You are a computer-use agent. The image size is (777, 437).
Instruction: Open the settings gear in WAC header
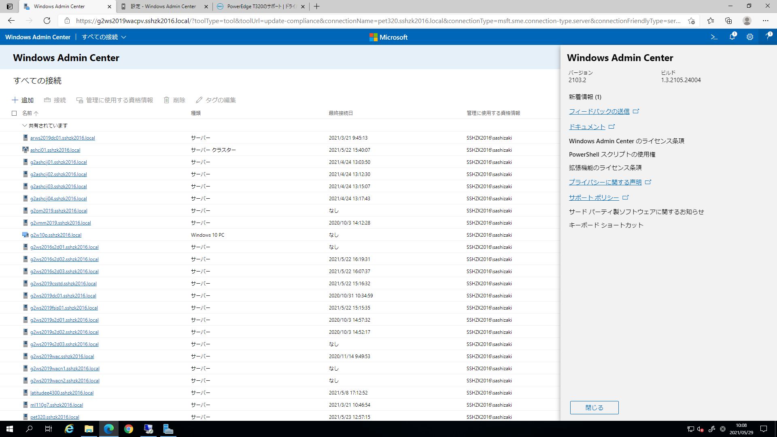click(x=750, y=37)
